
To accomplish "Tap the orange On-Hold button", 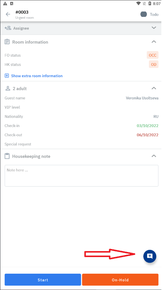I will [x=120, y=280].
